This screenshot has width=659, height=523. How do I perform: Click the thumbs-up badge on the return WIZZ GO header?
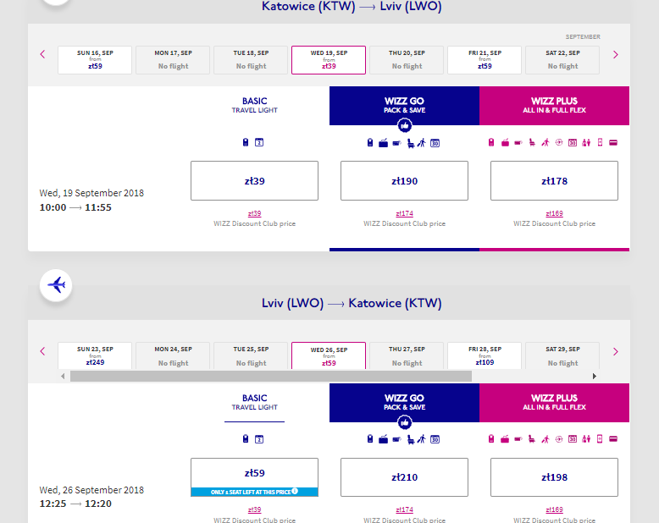point(405,422)
